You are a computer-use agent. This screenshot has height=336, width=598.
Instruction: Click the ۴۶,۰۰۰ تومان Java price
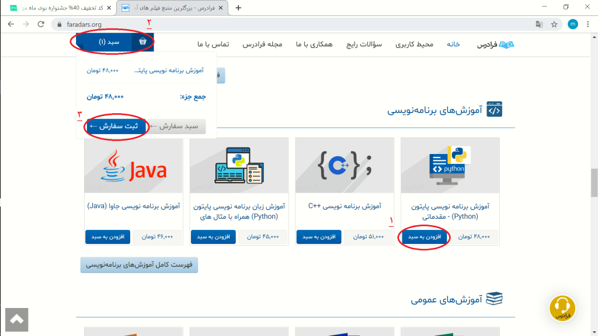[157, 237]
